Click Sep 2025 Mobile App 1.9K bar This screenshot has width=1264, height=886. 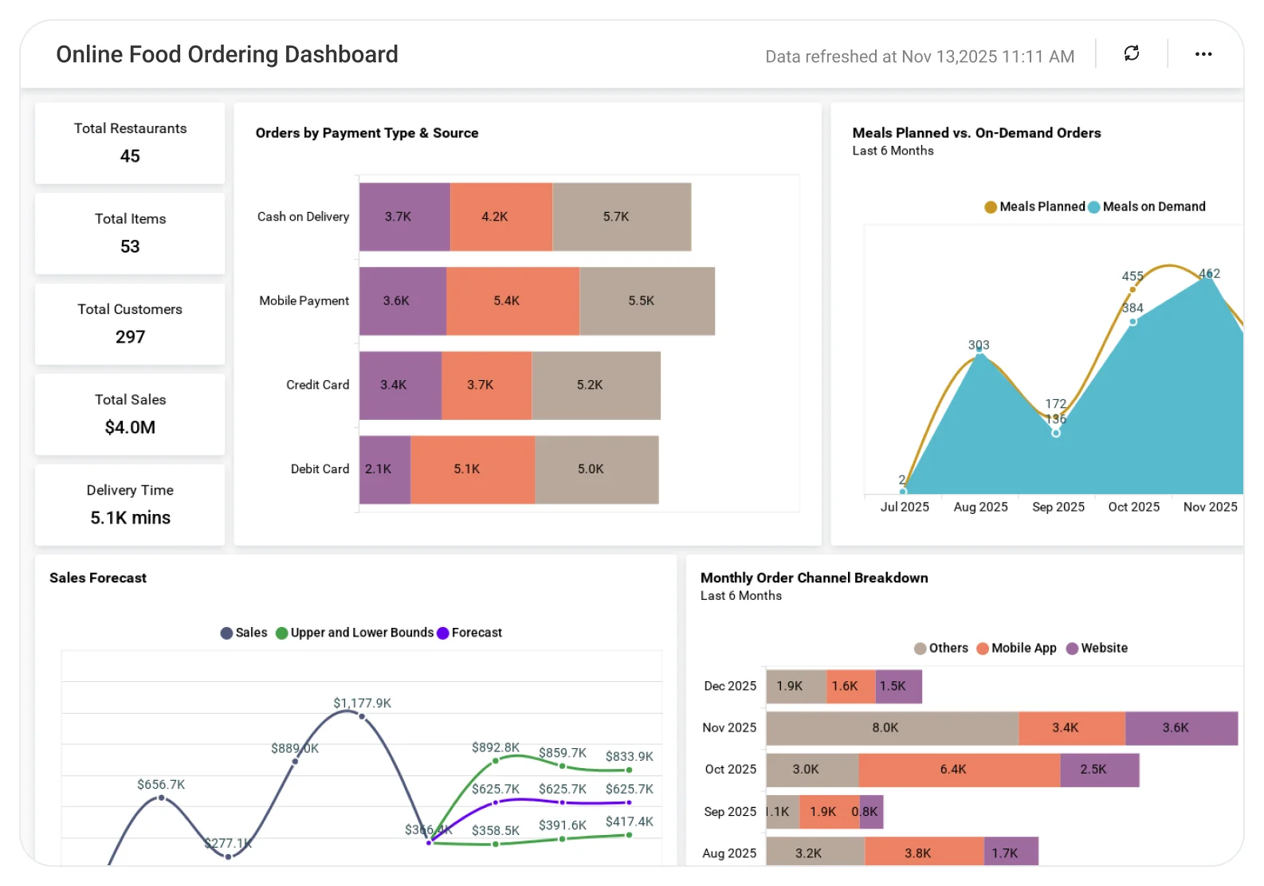(830, 812)
